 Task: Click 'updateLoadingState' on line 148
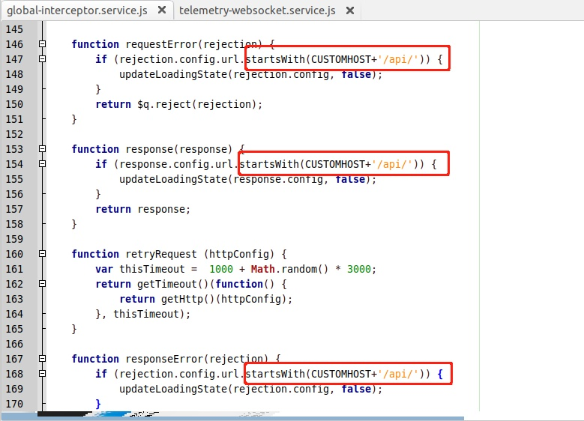tap(173, 74)
